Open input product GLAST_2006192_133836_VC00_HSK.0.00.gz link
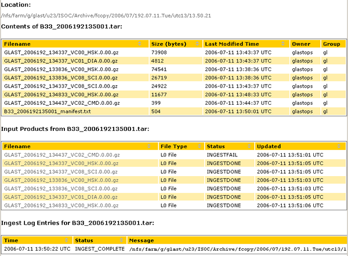This screenshot has height=256, width=348. (61, 180)
